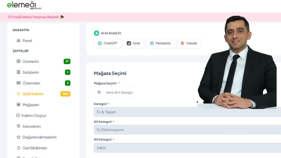Click the Adreslerim location pin icon
Image resolution: width=281 pixels, height=158 pixels.
pyautogui.click(x=18, y=126)
